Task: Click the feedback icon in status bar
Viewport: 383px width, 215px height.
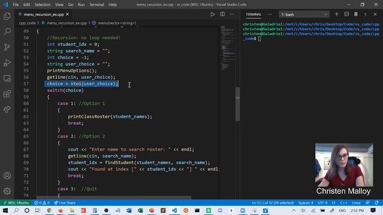Action: point(367,202)
